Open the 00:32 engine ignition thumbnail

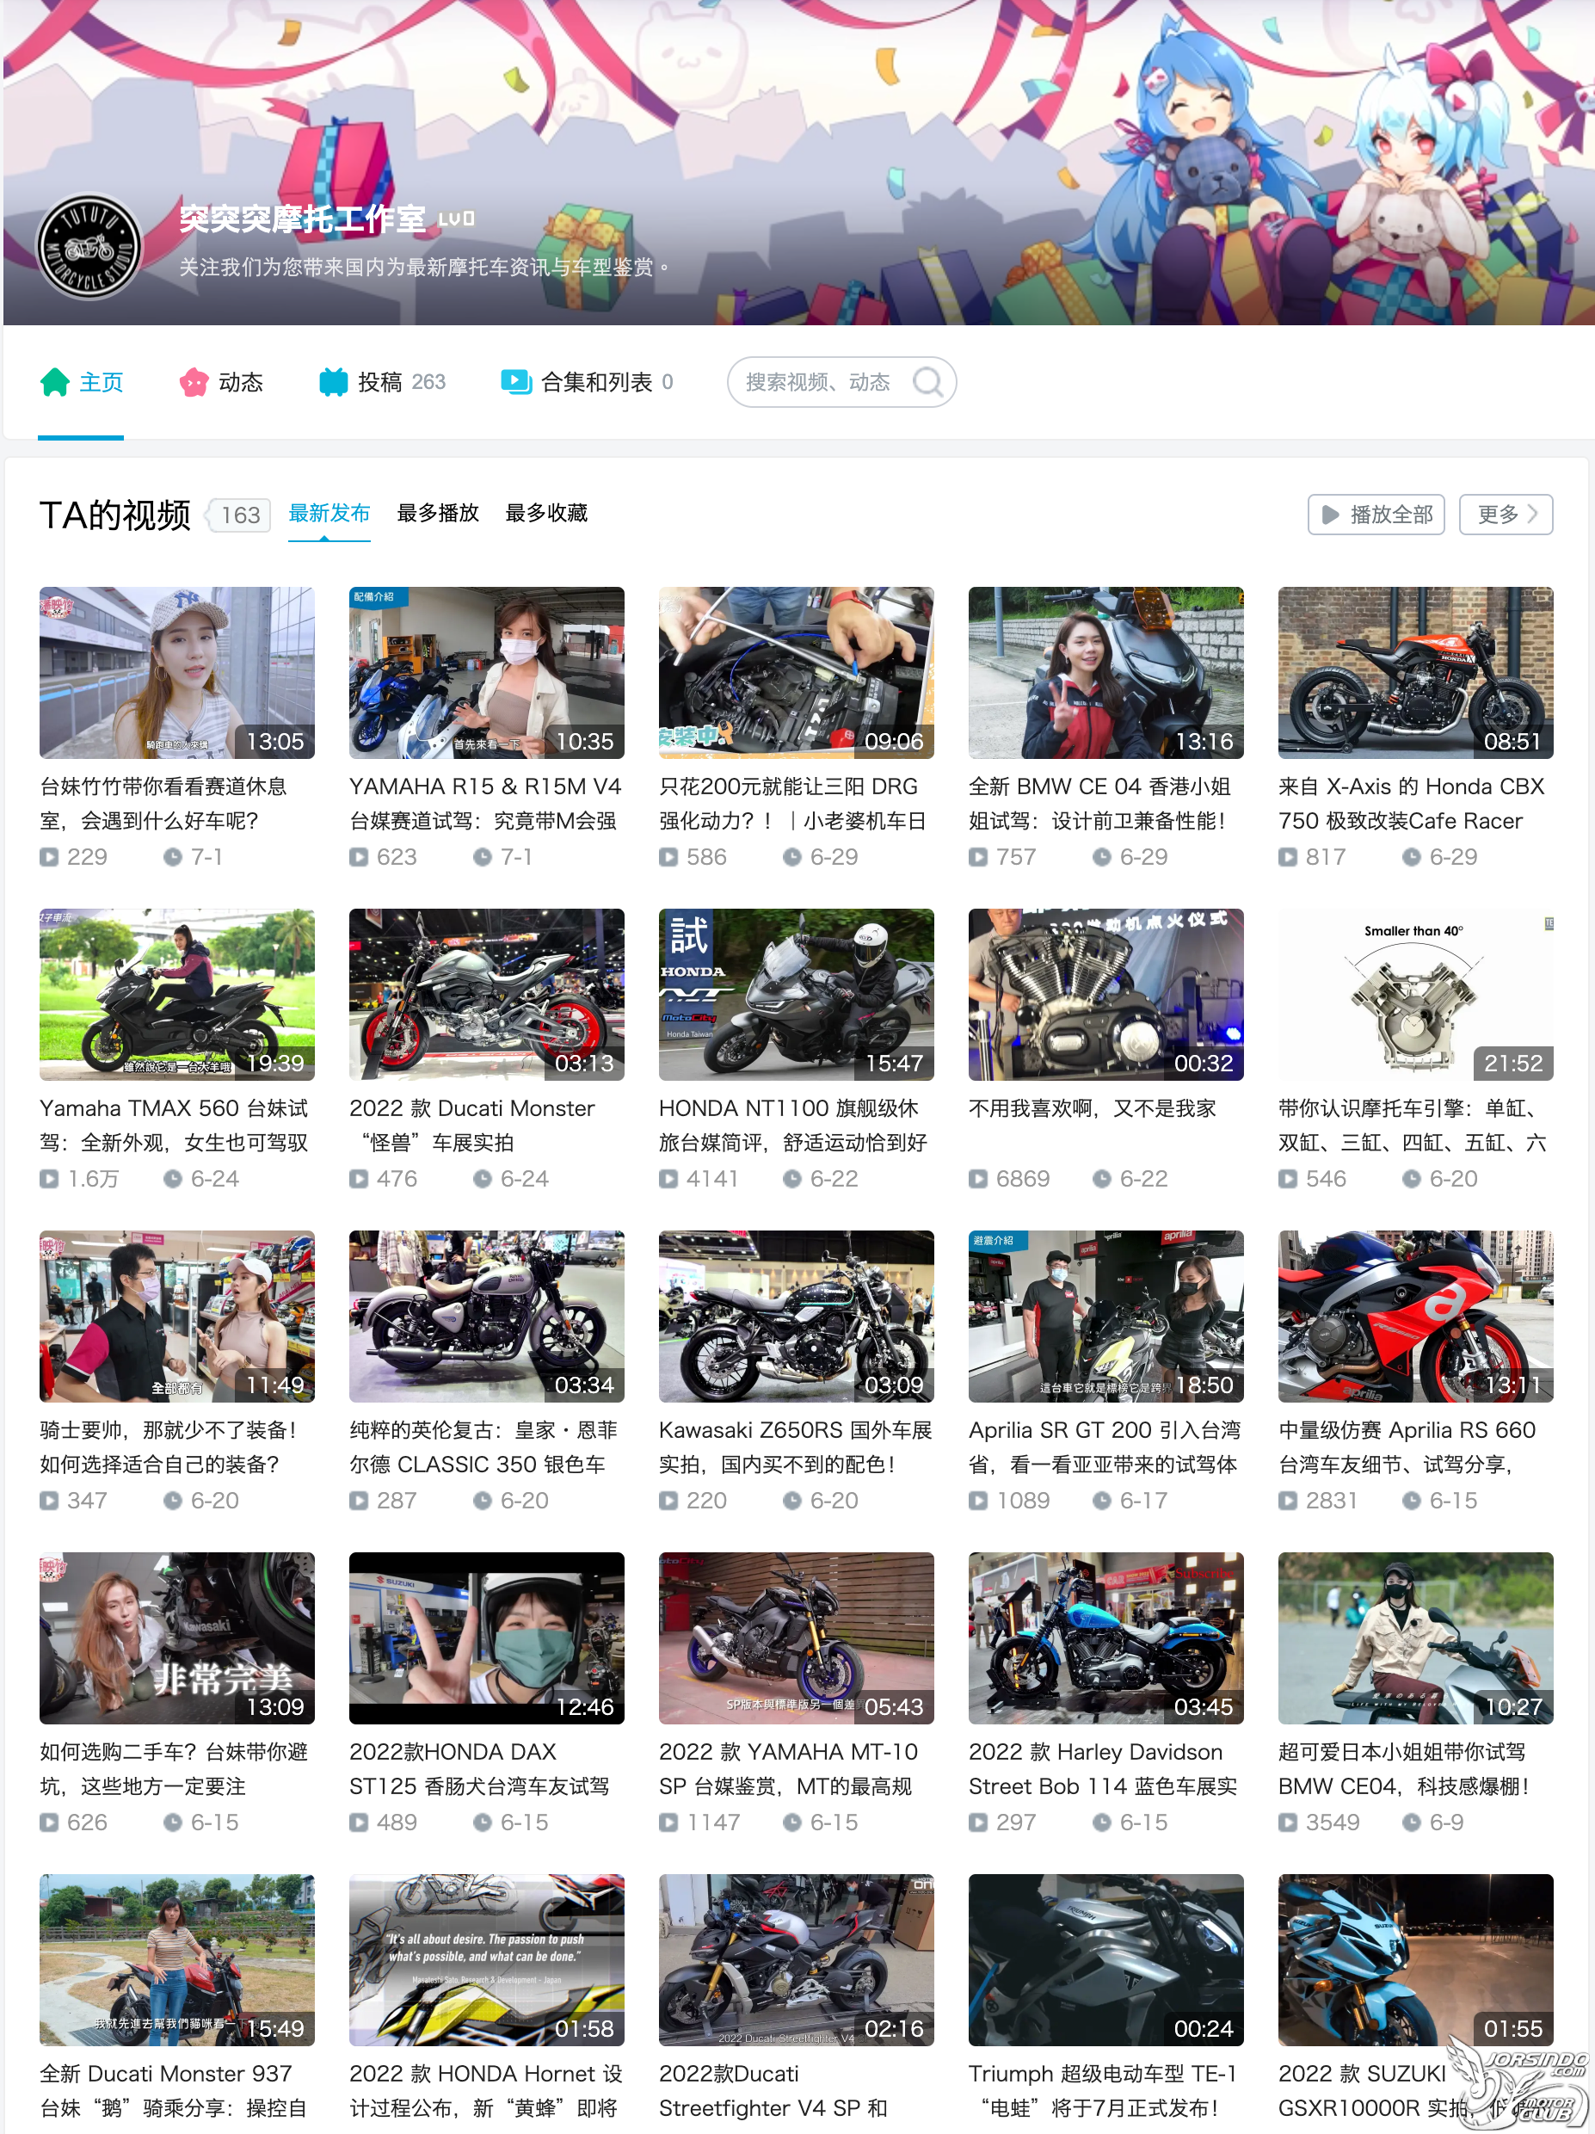click(x=1105, y=995)
